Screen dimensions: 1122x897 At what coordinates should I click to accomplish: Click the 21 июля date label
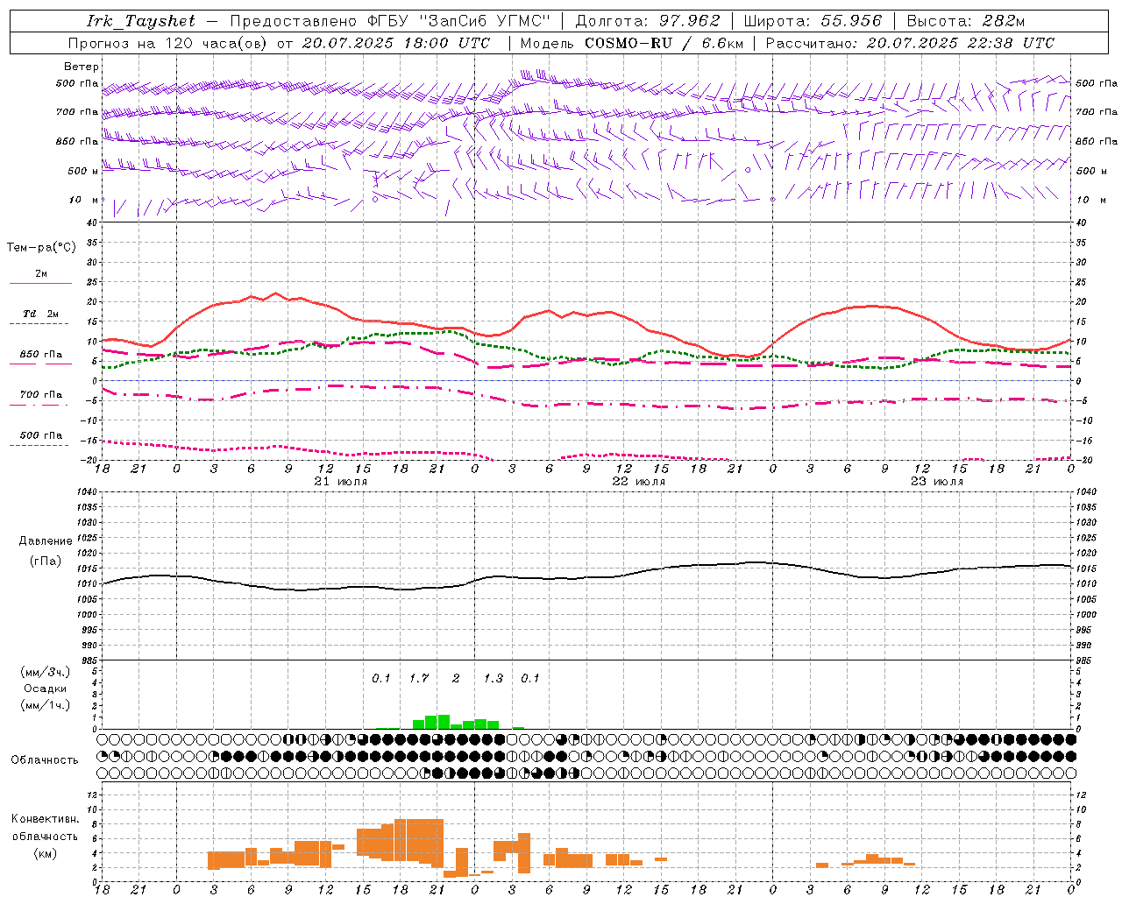pos(341,482)
